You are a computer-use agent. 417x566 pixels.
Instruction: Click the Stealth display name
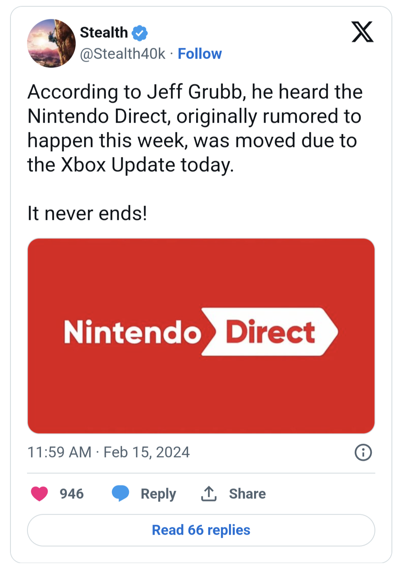click(104, 33)
